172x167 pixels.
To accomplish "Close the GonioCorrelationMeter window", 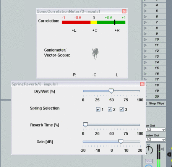I will 124,11.
